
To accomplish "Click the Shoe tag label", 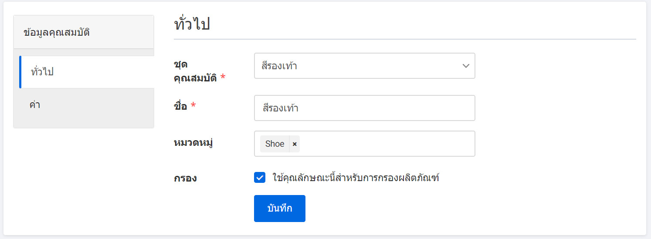I will (275, 144).
